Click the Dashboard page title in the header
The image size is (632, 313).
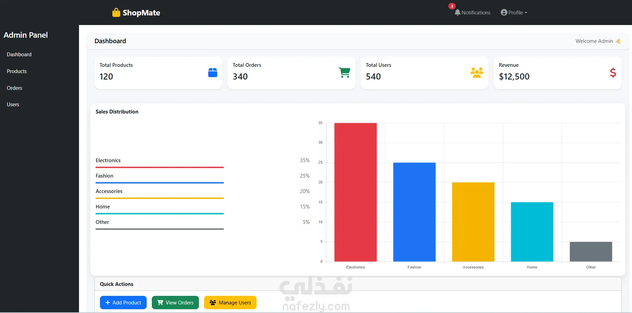coord(110,41)
